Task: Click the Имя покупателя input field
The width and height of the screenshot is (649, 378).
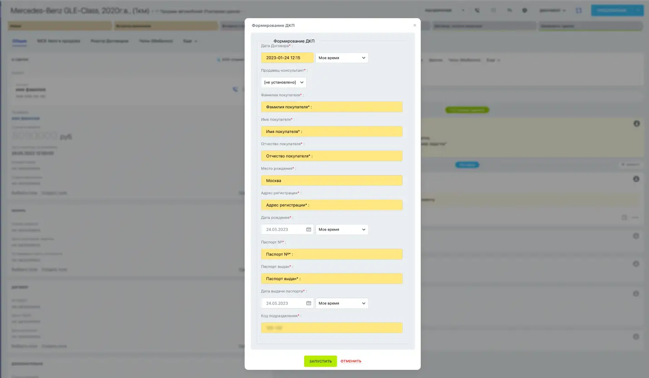Action: click(332, 131)
